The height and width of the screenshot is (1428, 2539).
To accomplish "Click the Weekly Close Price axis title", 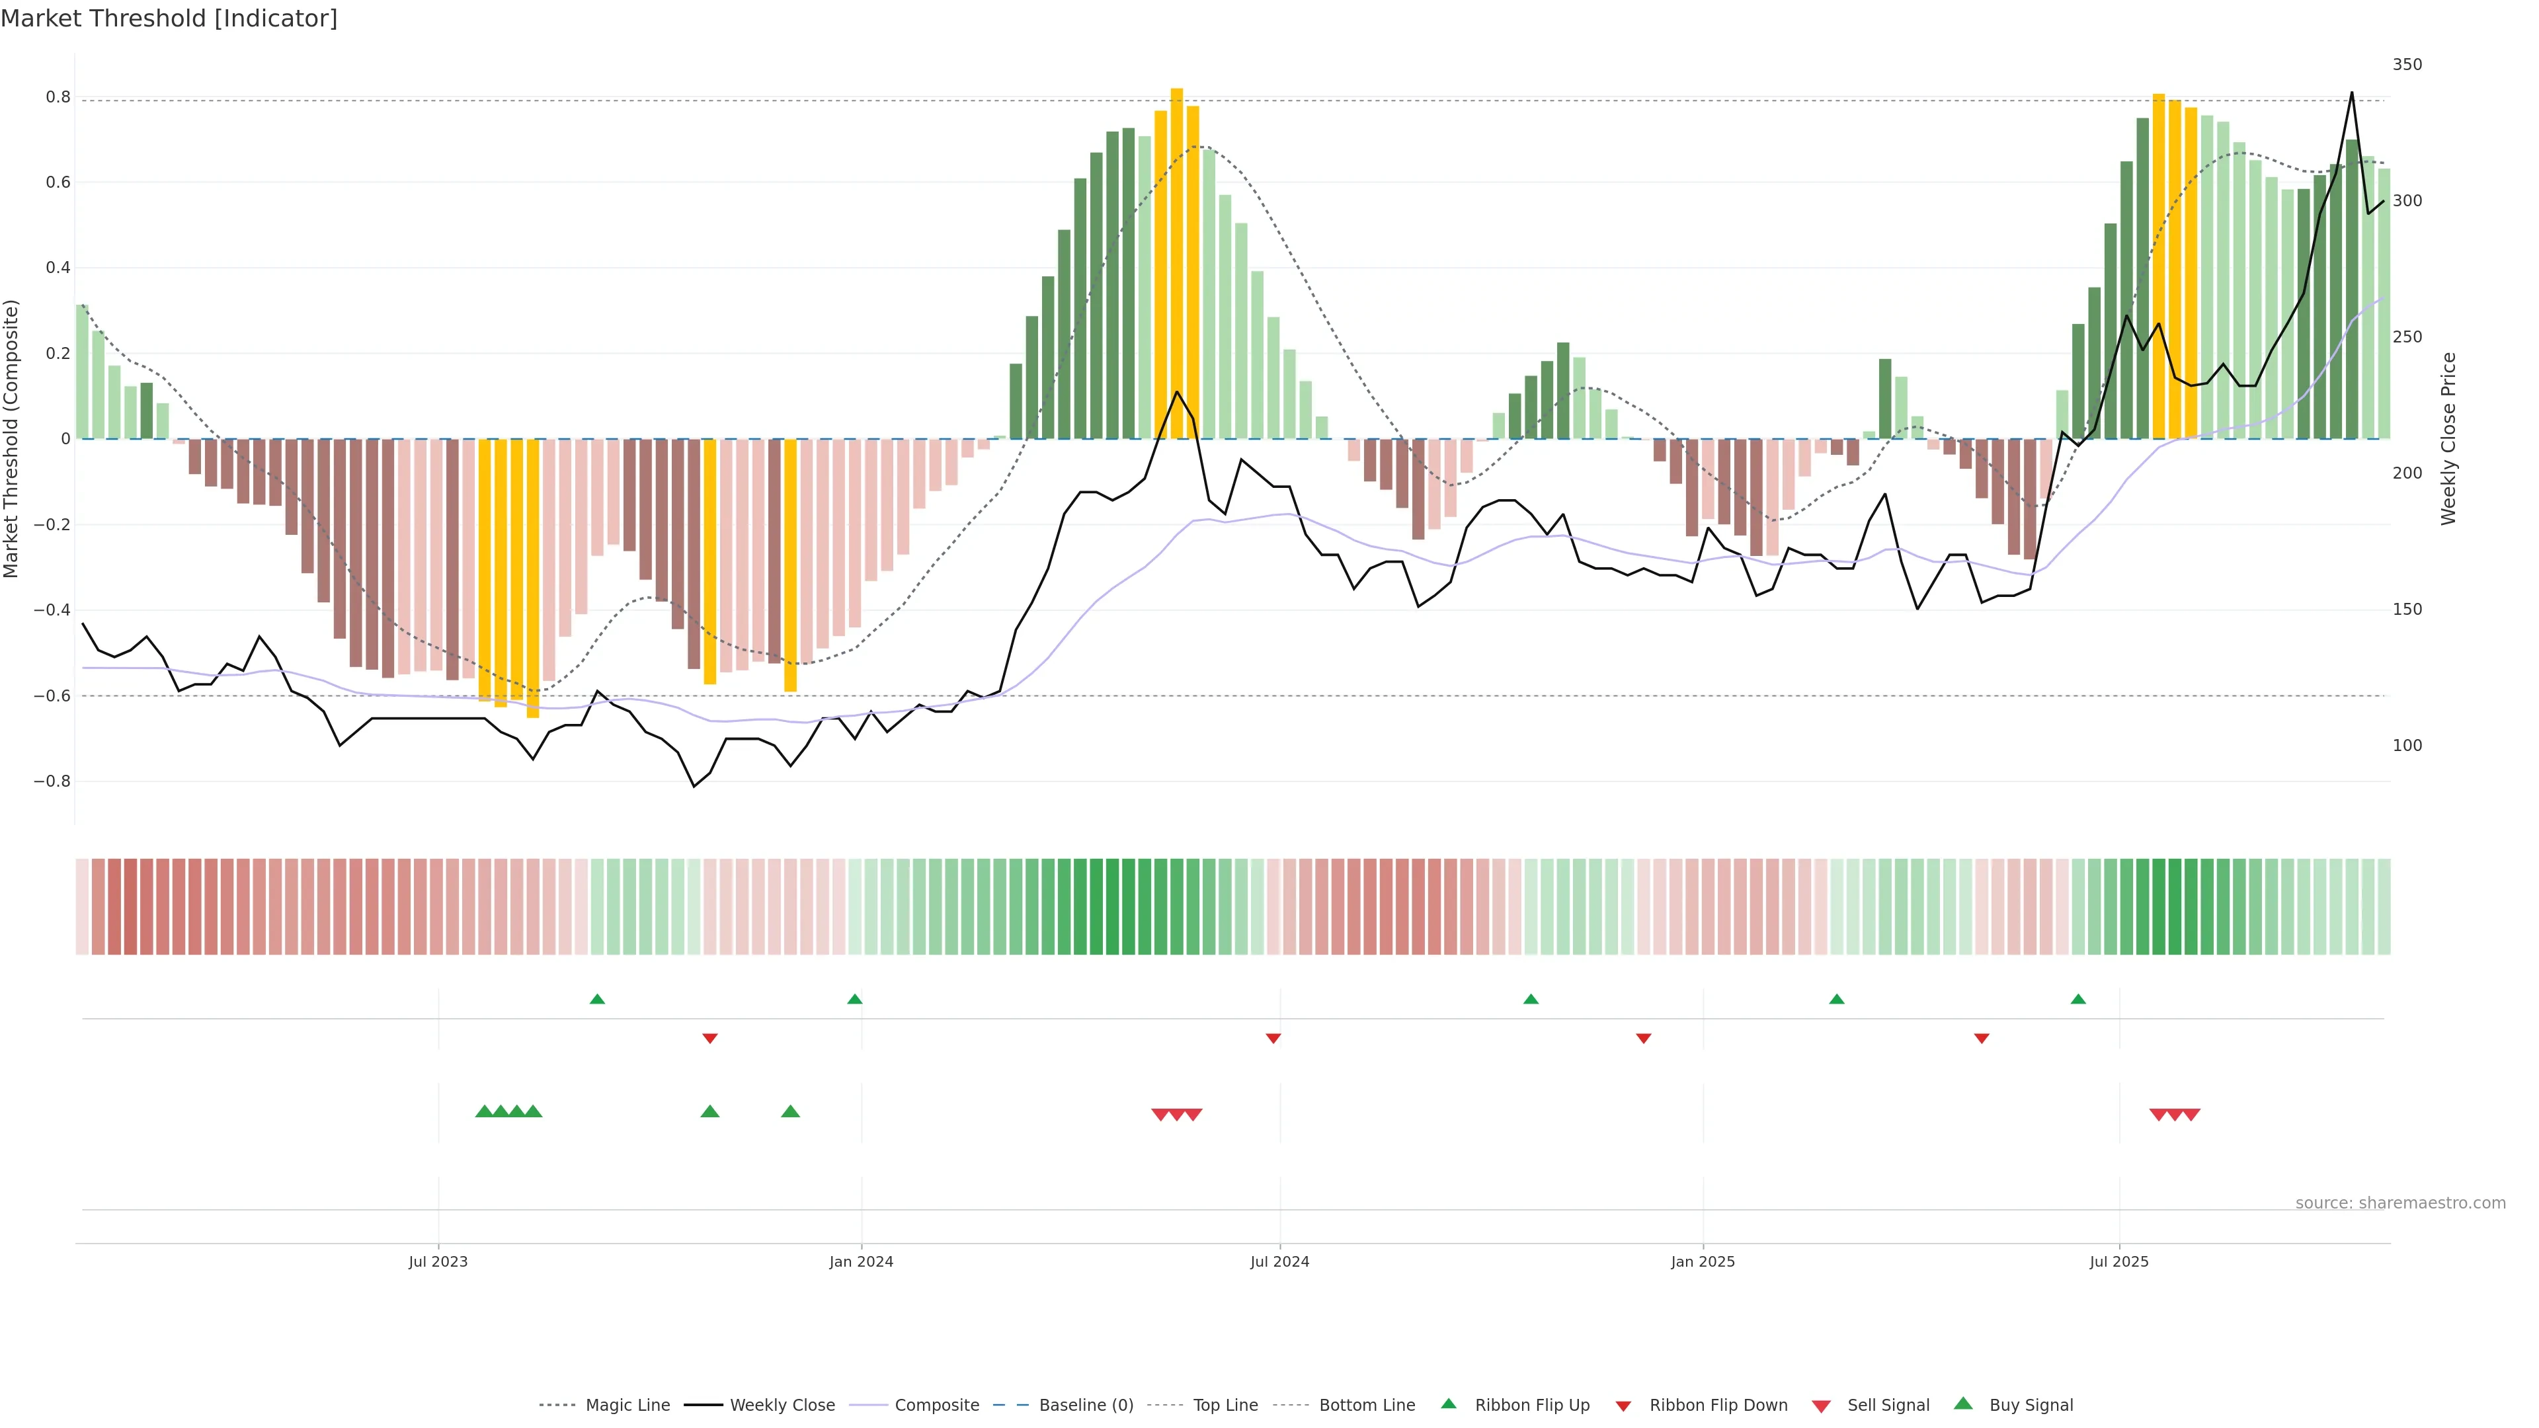I will coord(2448,438).
